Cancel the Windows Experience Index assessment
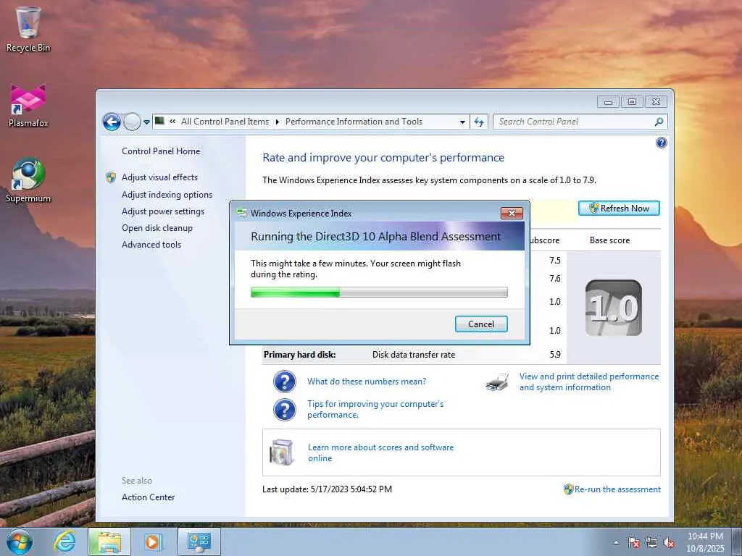The image size is (742, 556). point(481,324)
